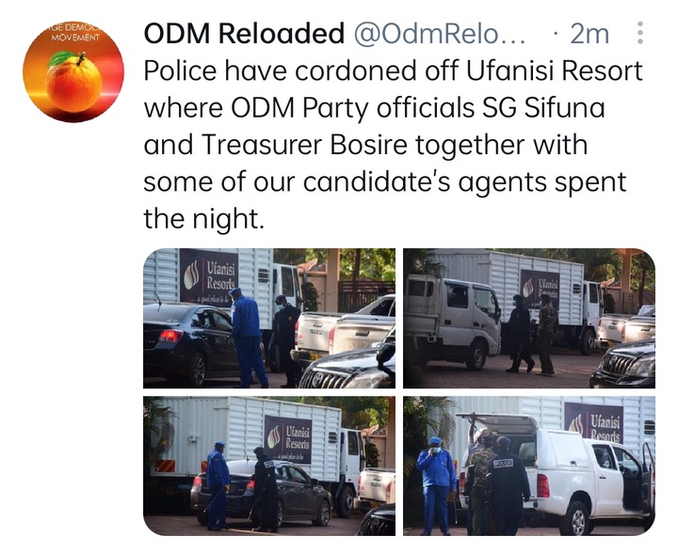The height and width of the screenshot is (551, 678).
Task: Open the top-right photo of two officers walking
Action: [529, 318]
